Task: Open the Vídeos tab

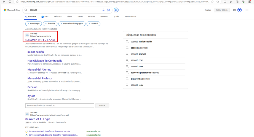Action: point(69,17)
